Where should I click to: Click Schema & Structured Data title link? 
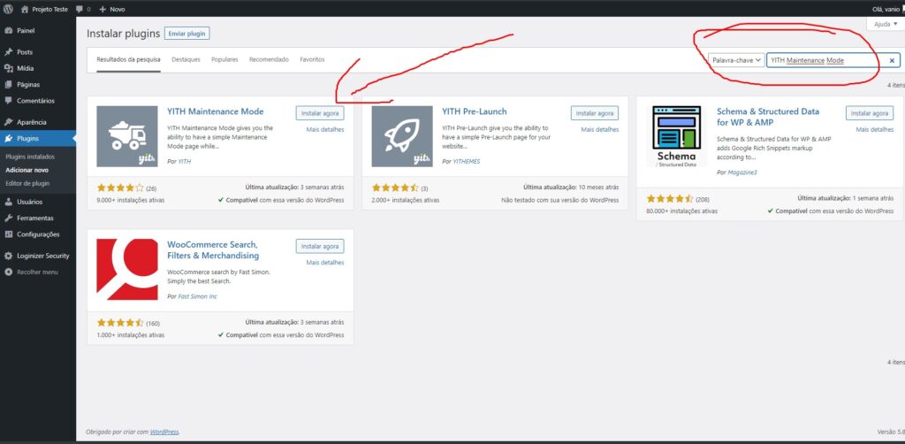click(768, 117)
